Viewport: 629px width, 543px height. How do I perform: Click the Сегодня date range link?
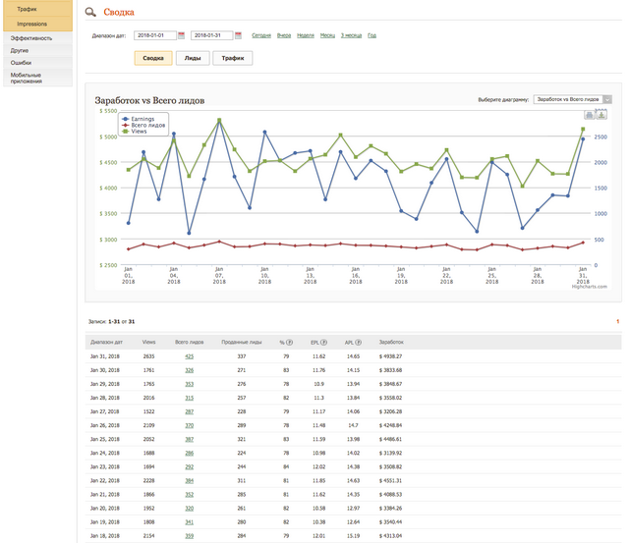261,35
